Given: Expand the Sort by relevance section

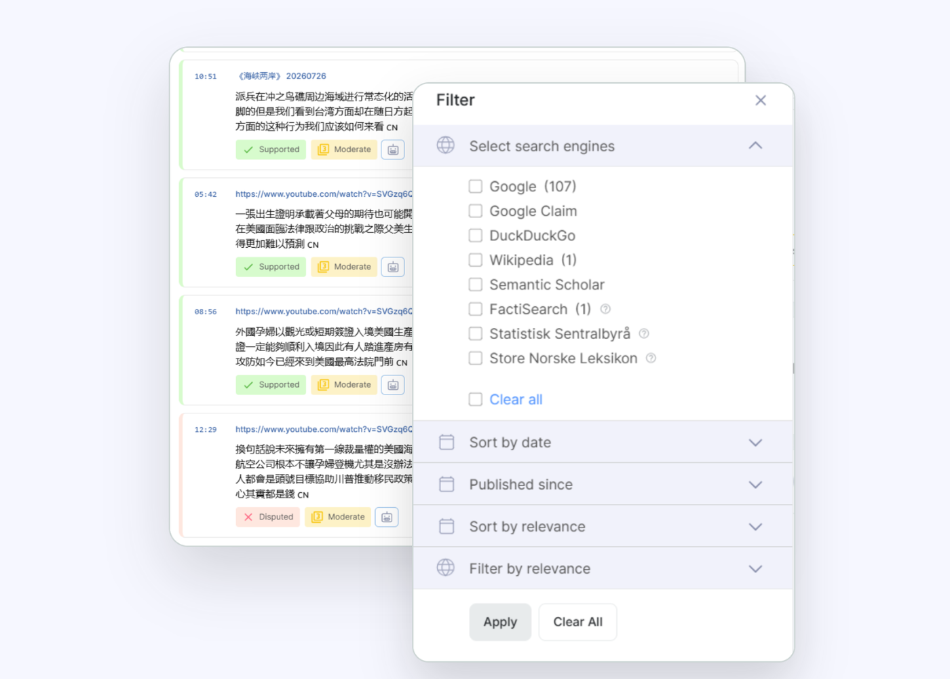Looking at the screenshot, I should point(755,527).
